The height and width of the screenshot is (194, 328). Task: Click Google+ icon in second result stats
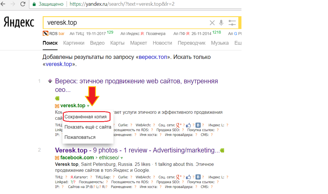tap(179, 177)
